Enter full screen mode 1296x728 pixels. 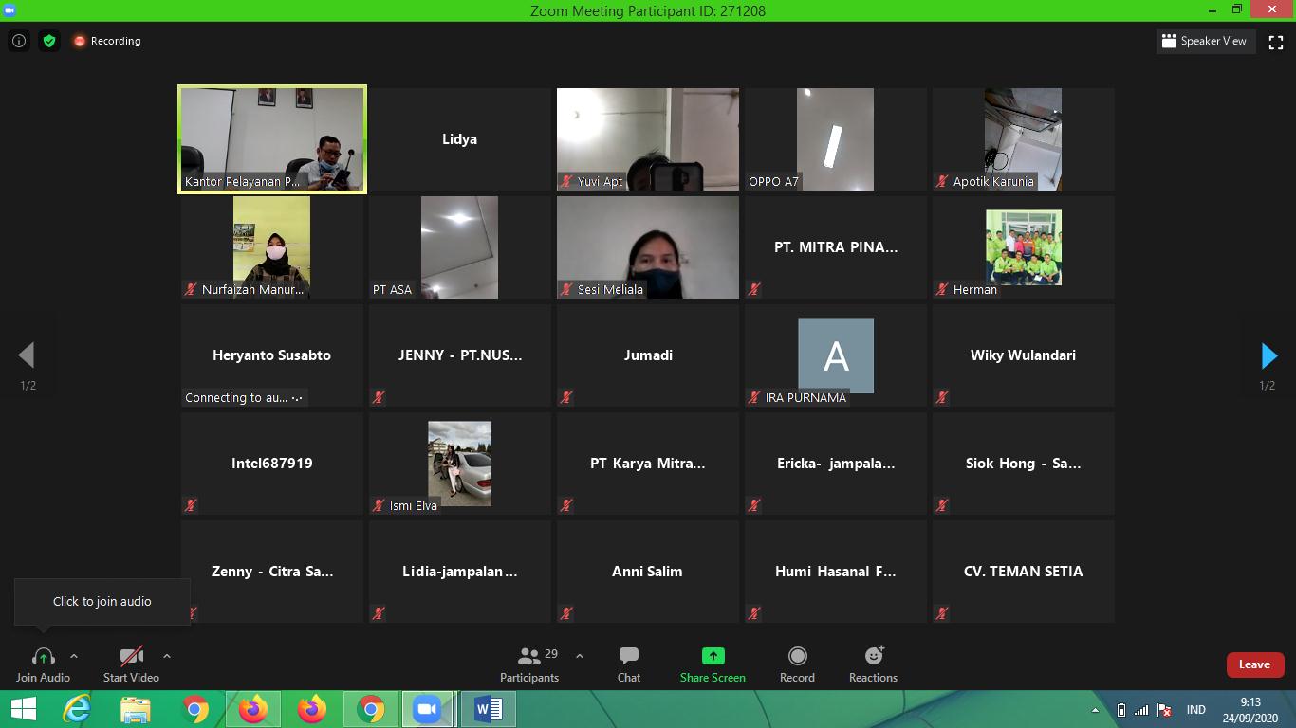1276,42
